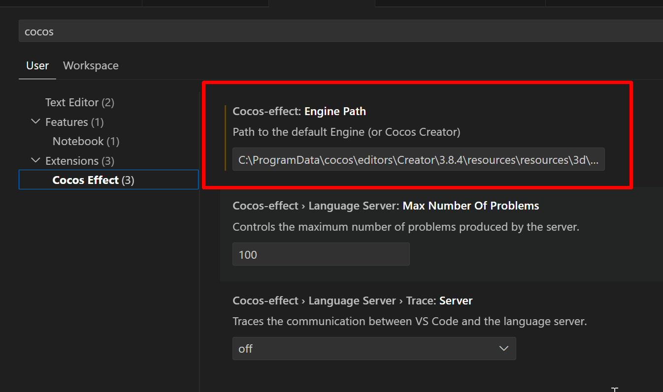Click the settings search box containing "cocos"
663x392 pixels.
(341, 31)
